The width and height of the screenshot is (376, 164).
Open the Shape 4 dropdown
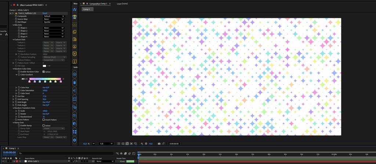tap(54, 37)
